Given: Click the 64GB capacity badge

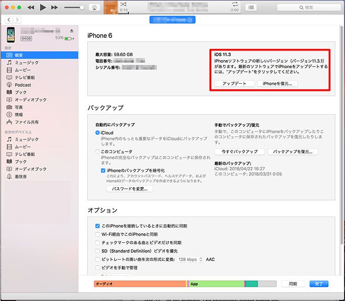Looking at the screenshot, I should point(26,38).
